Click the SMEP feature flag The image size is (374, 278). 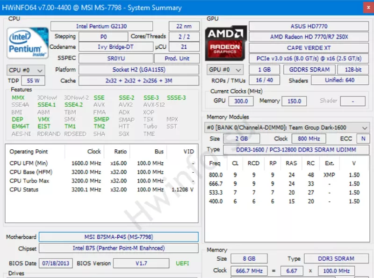click(101, 119)
